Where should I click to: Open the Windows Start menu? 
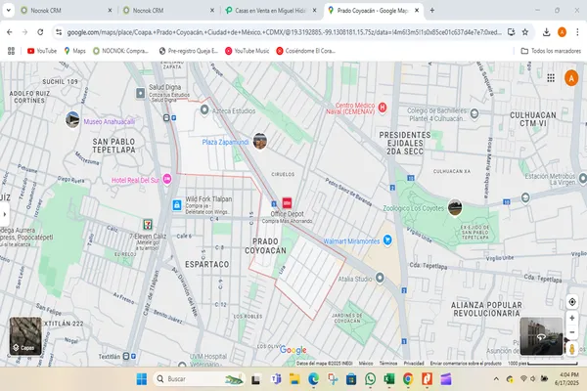(142, 379)
